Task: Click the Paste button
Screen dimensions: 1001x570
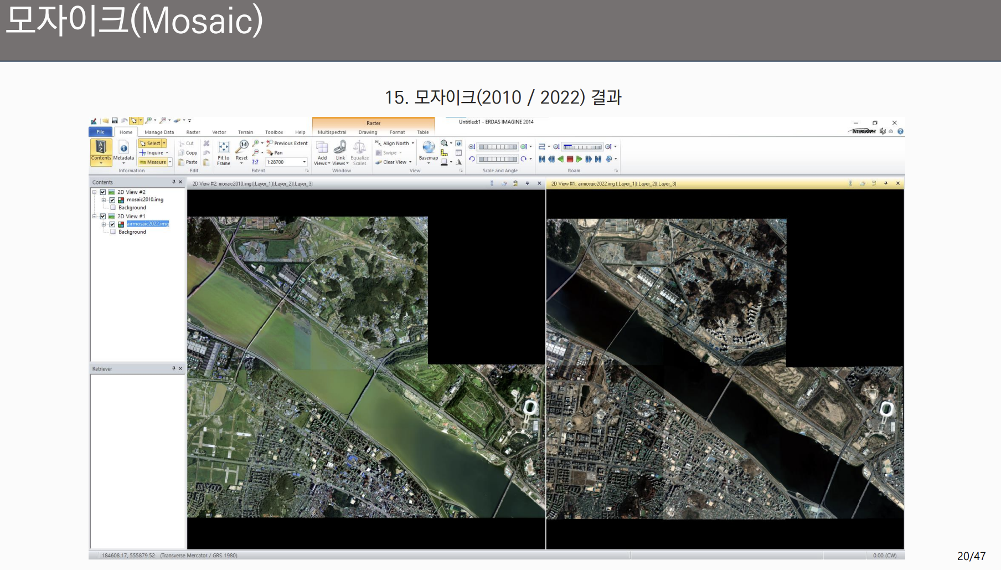Action: (x=188, y=162)
